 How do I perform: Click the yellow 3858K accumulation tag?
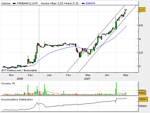(x=143, y=99)
